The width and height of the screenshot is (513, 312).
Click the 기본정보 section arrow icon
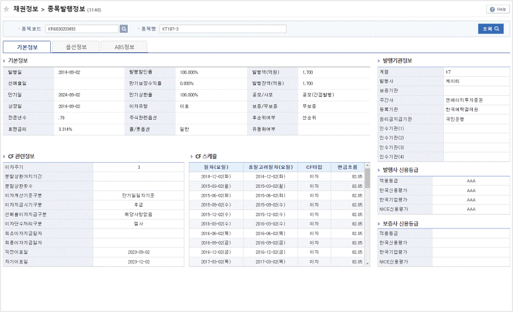[x=4, y=61]
